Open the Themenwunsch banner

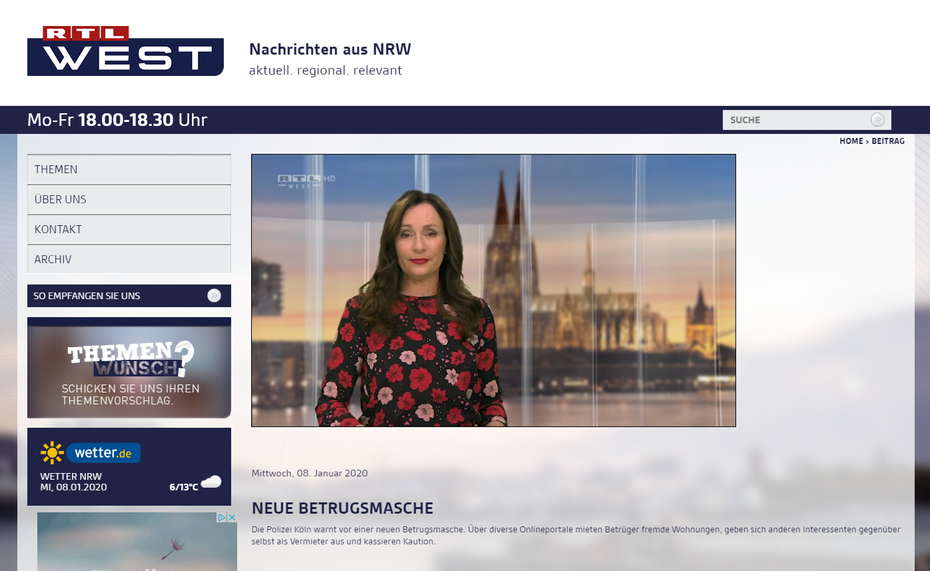tap(129, 368)
